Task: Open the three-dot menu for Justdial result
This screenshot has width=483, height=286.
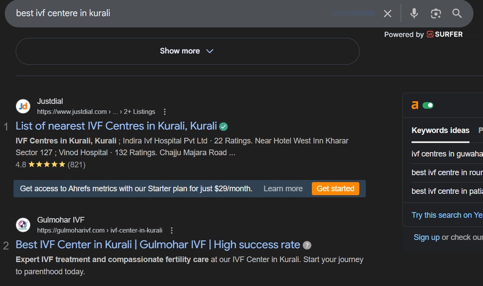Action: (165, 112)
